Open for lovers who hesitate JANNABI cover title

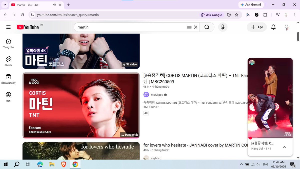coord(195,145)
